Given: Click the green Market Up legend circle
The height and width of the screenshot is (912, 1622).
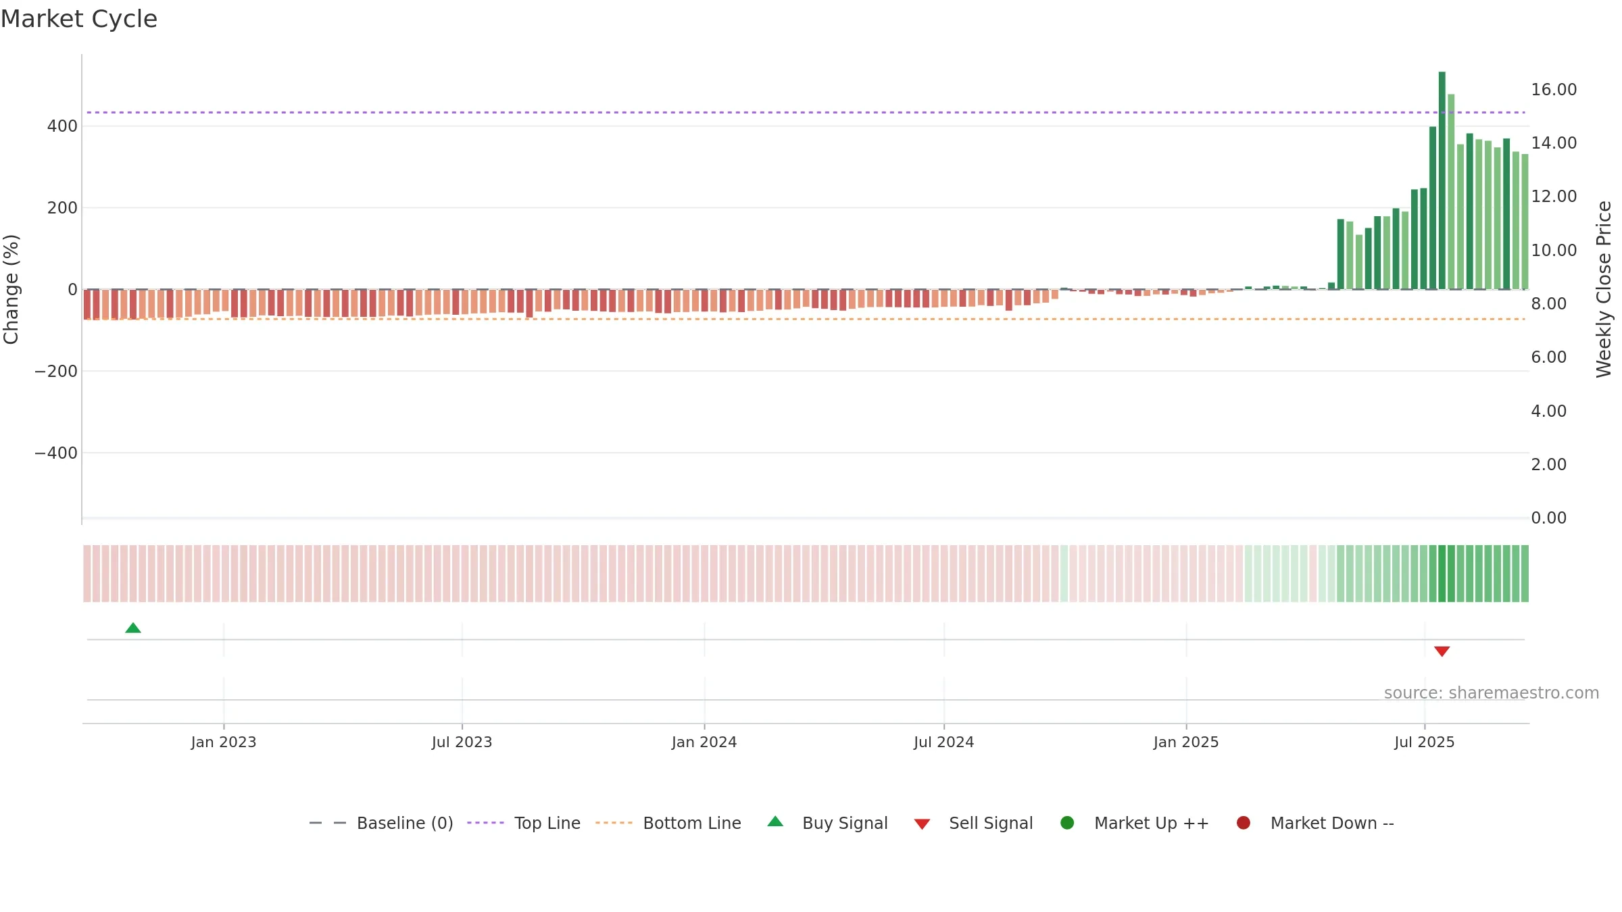Looking at the screenshot, I should point(1068,823).
